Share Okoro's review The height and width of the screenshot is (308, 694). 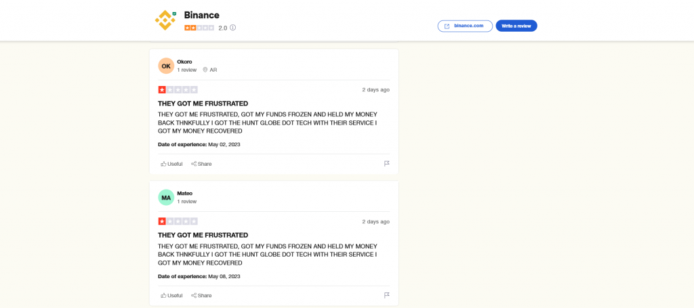(x=201, y=164)
